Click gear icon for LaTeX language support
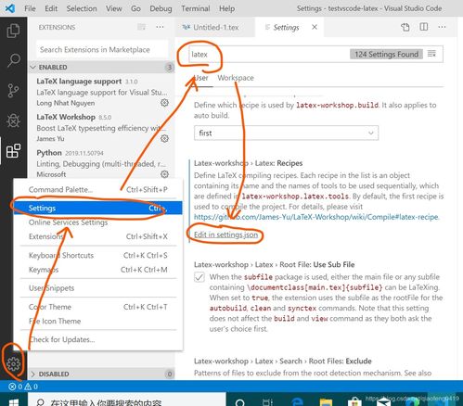 164,103
